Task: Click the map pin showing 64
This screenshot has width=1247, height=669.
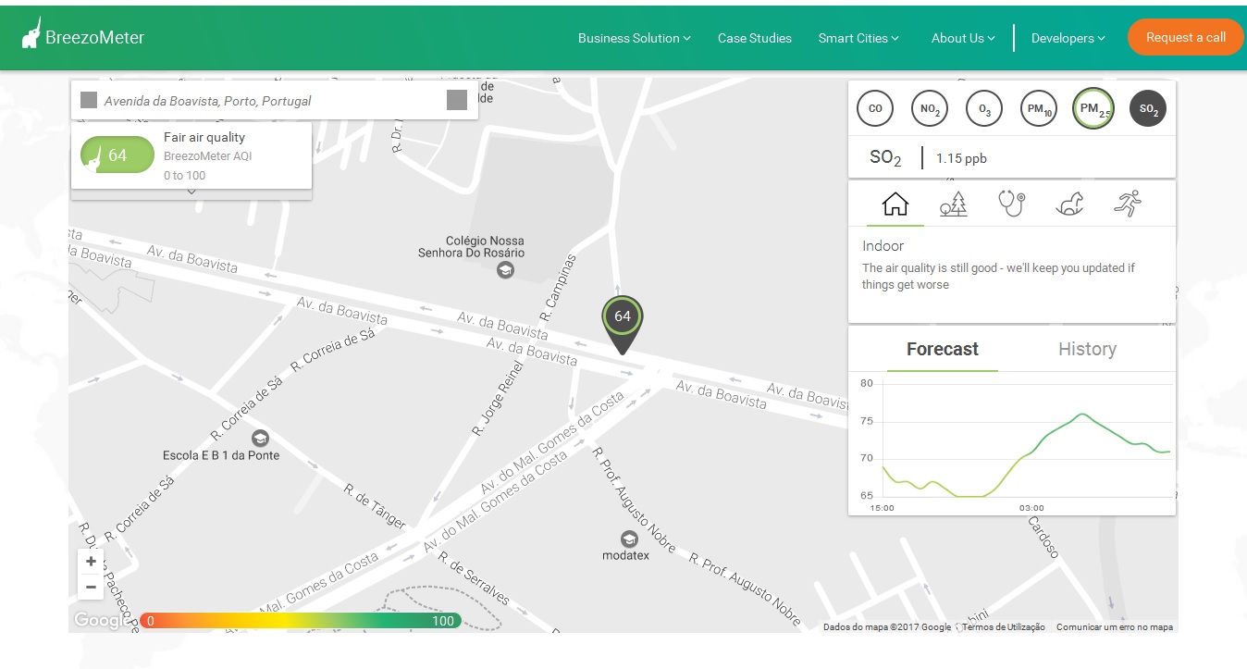Action: 623,325
